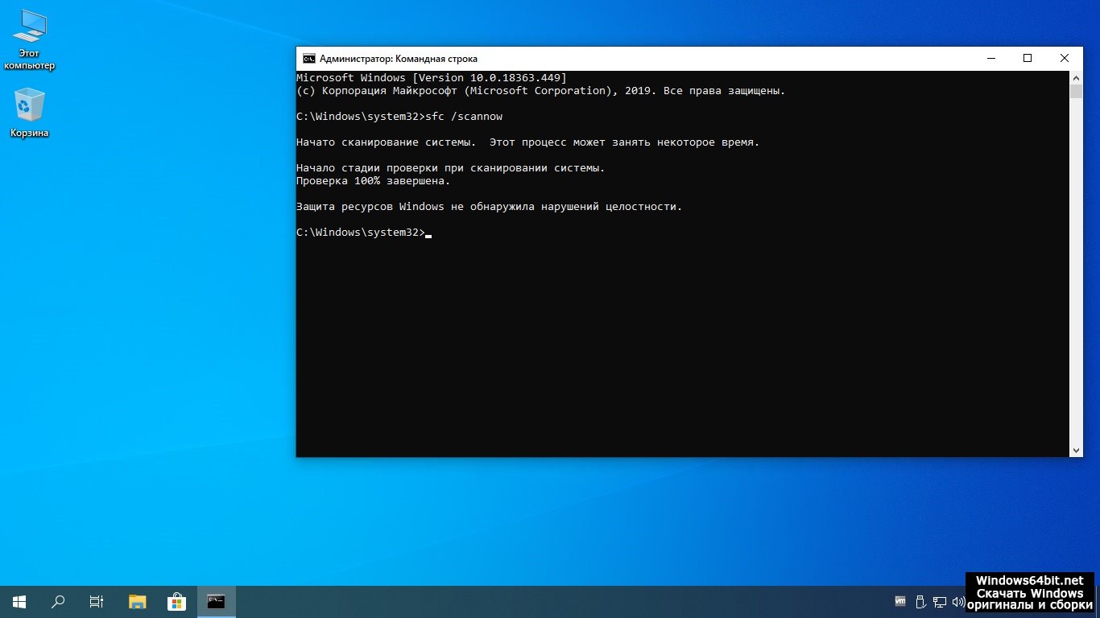Select the Command Prompt taskbar button
Image resolution: width=1100 pixels, height=618 pixels.
[216, 601]
